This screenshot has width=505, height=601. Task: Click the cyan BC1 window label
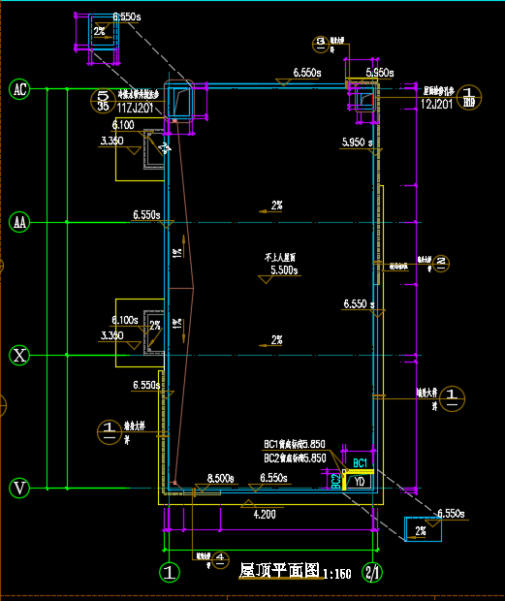pos(360,463)
